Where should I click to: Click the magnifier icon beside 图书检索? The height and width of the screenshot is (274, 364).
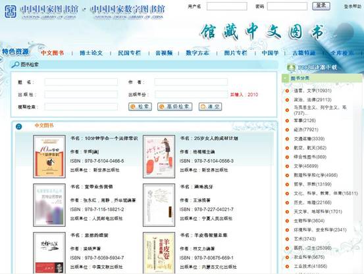[x=15, y=64]
